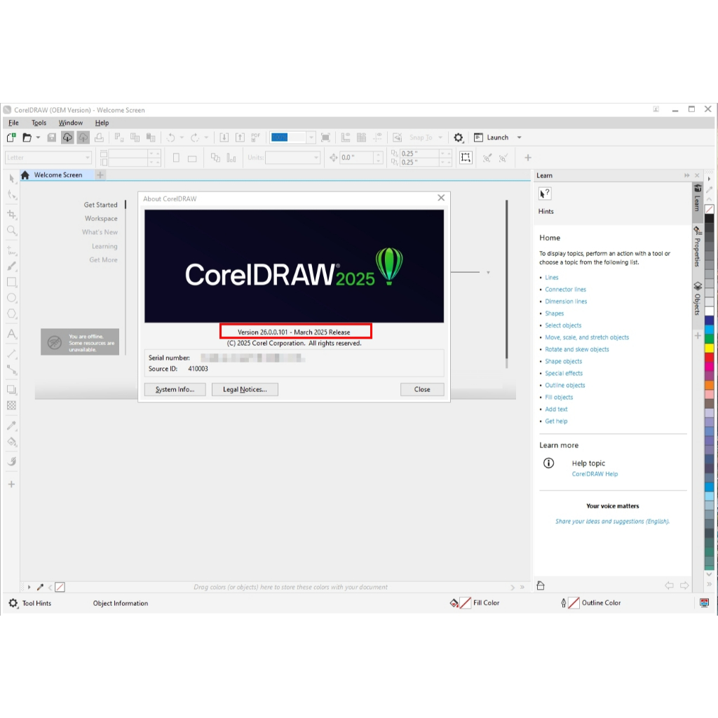The height and width of the screenshot is (718, 718).
Task: Click the Redo arrow icon
Action: [x=195, y=137]
